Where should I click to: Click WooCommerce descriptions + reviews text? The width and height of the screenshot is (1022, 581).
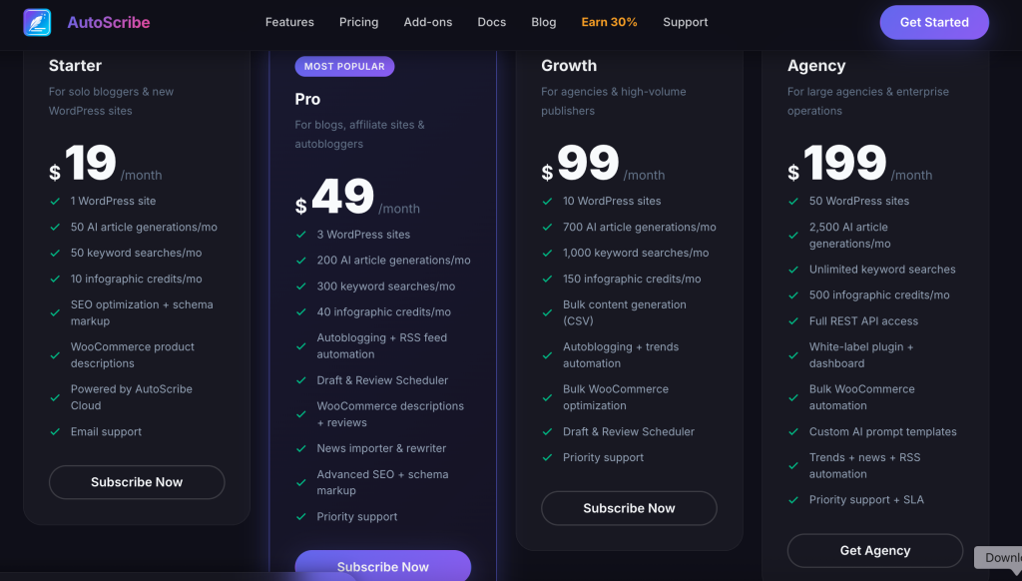pos(390,414)
